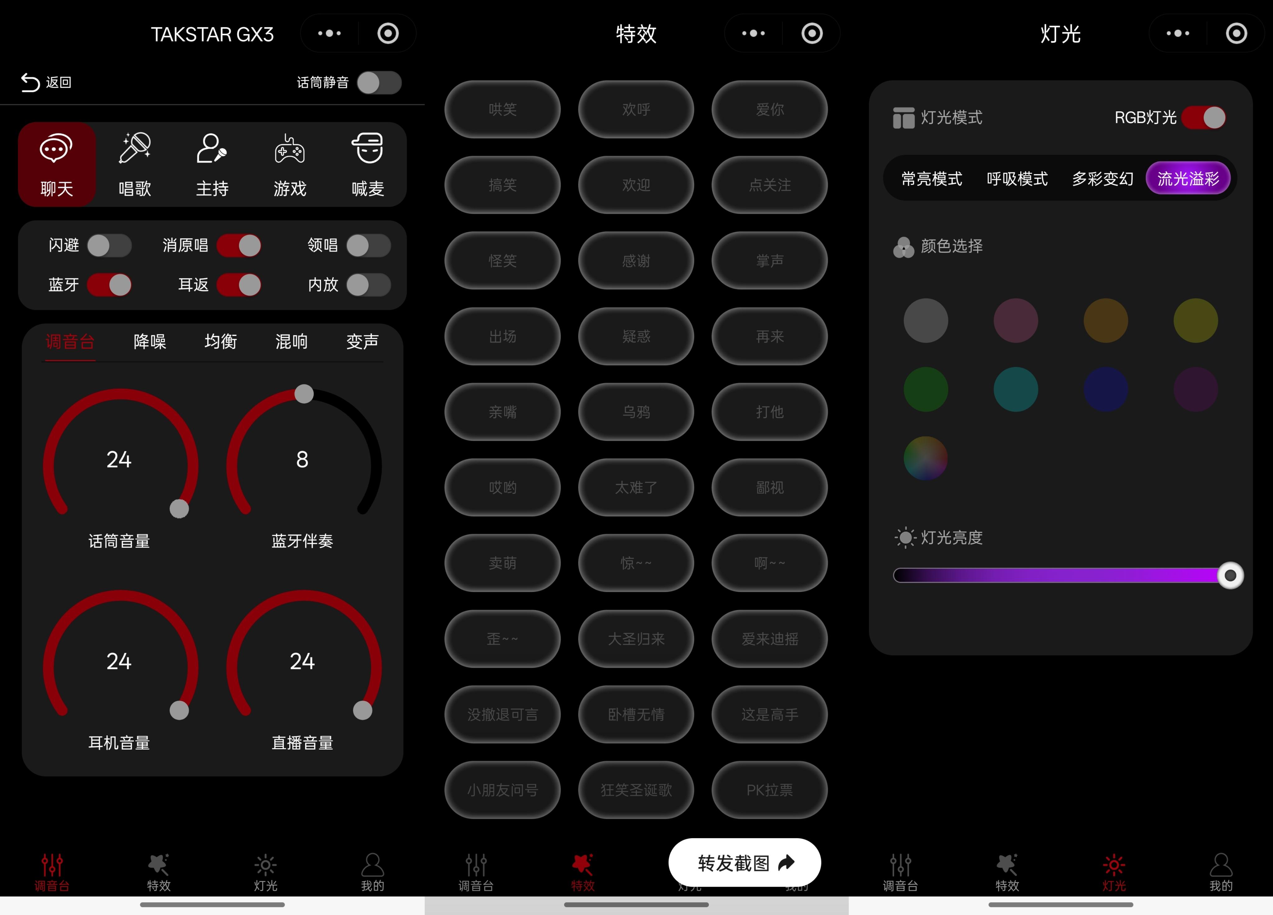Image resolution: width=1273 pixels, height=915 pixels.
Task: Click the 返回 back arrow
Action: pos(31,82)
